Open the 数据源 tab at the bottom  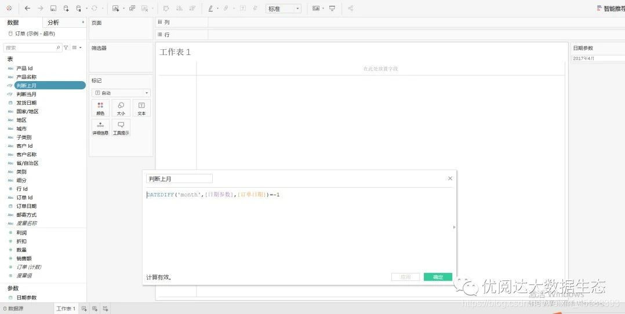click(13, 308)
